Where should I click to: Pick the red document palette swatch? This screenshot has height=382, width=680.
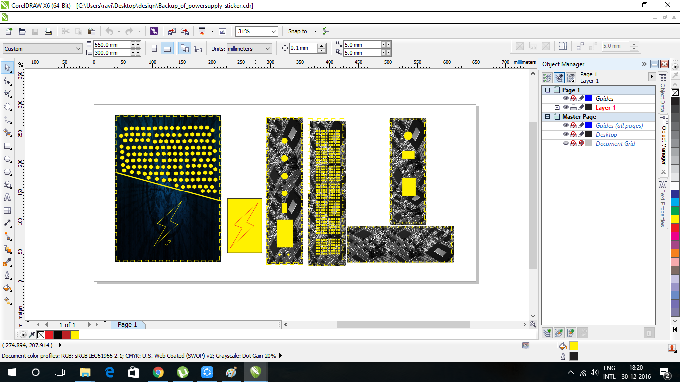tap(49, 335)
